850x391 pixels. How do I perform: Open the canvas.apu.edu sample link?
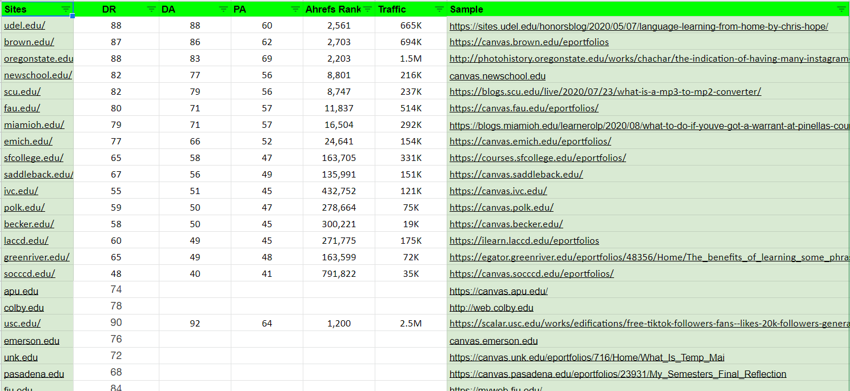(x=499, y=291)
